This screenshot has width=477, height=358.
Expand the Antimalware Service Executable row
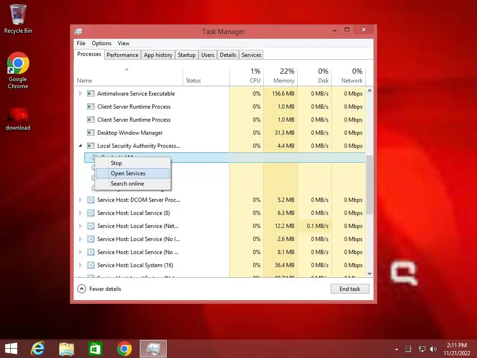(x=80, y=93)
